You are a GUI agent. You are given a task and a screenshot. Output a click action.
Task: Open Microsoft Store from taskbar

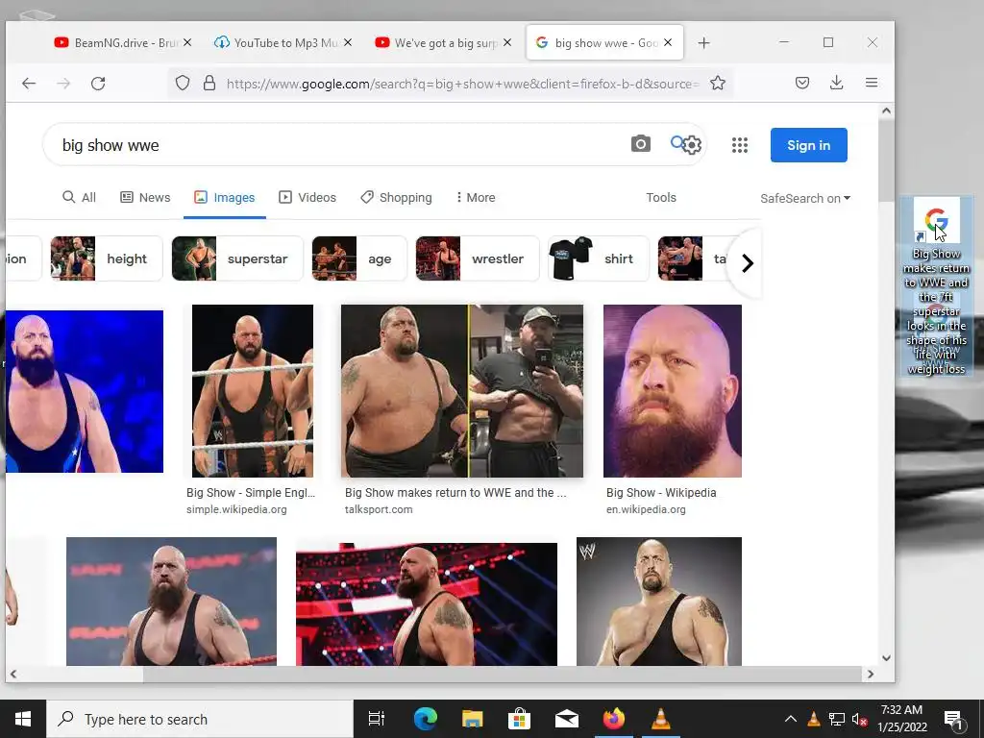(x=519, y=719)
